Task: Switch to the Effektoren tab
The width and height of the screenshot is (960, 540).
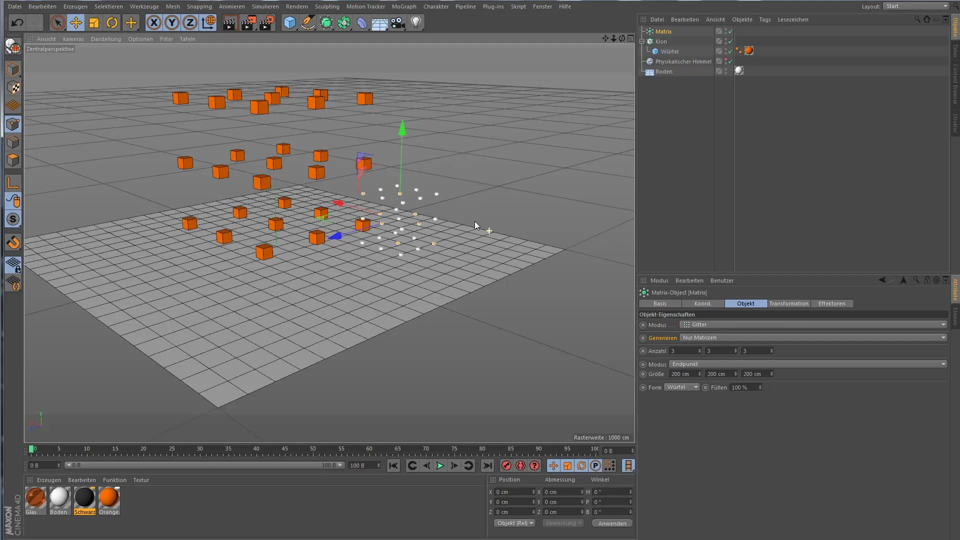Action: 831,303
